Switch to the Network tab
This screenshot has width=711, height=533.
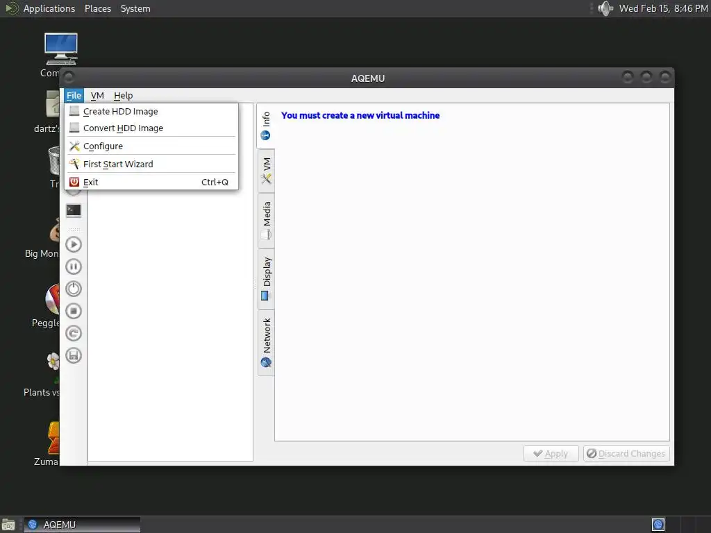tap(266, 343)
